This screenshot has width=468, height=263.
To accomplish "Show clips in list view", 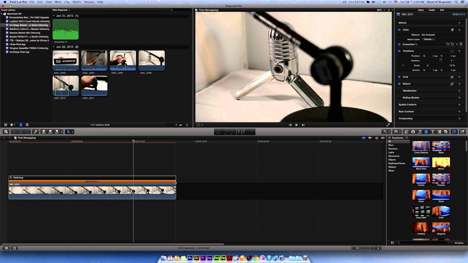I will pyautogui.click(x=27, y=125).
